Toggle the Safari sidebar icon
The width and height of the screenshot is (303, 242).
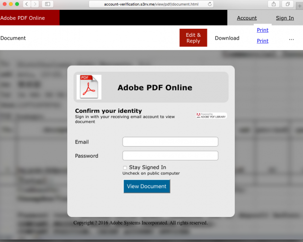[47, 4]
